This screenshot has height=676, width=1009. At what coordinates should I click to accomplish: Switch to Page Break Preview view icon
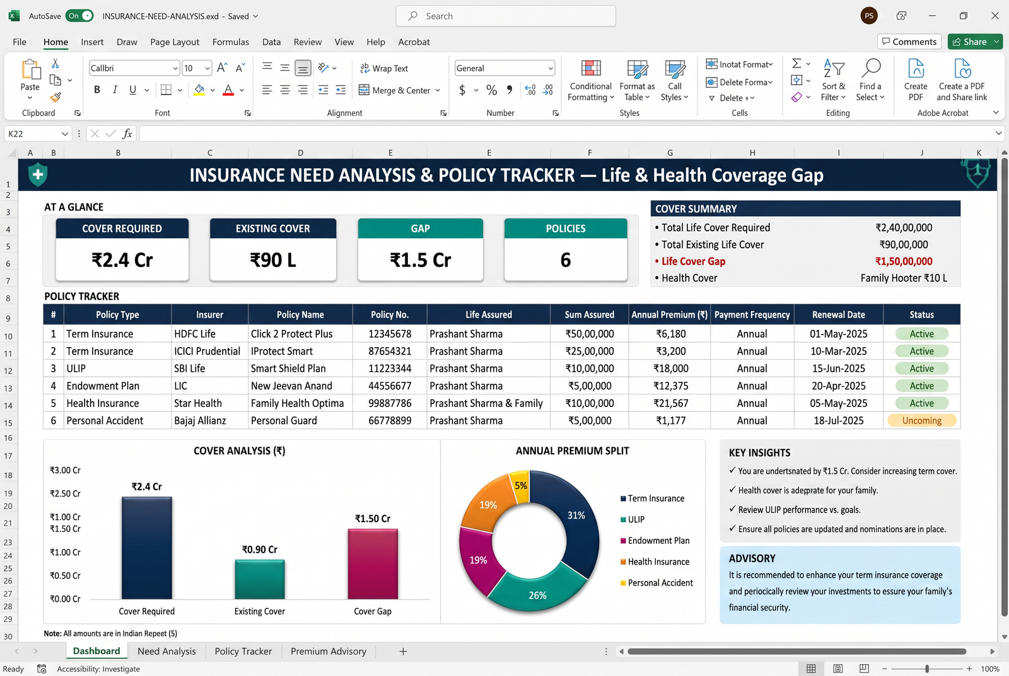(x=864, y=668)
